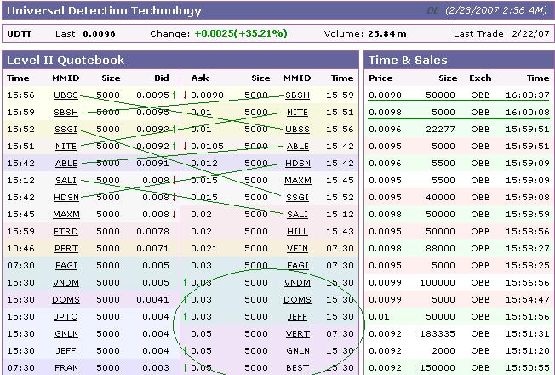This screenshot has width=555, height=375.
Task: Open the HILL market maker link
Action: coord(297,232)
